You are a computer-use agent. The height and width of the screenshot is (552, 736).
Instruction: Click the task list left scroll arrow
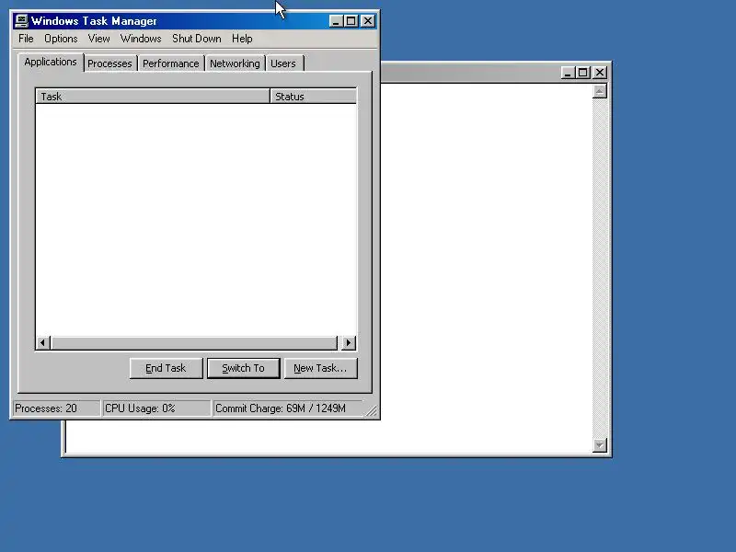point(43,342)
